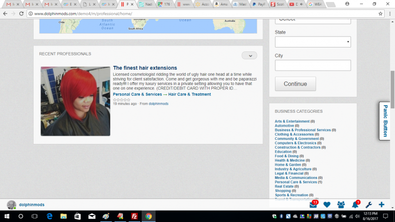Screen dimensions: 395x222
Task: Open the partially hidden Select dropdown above State
Action: point(313,21)
